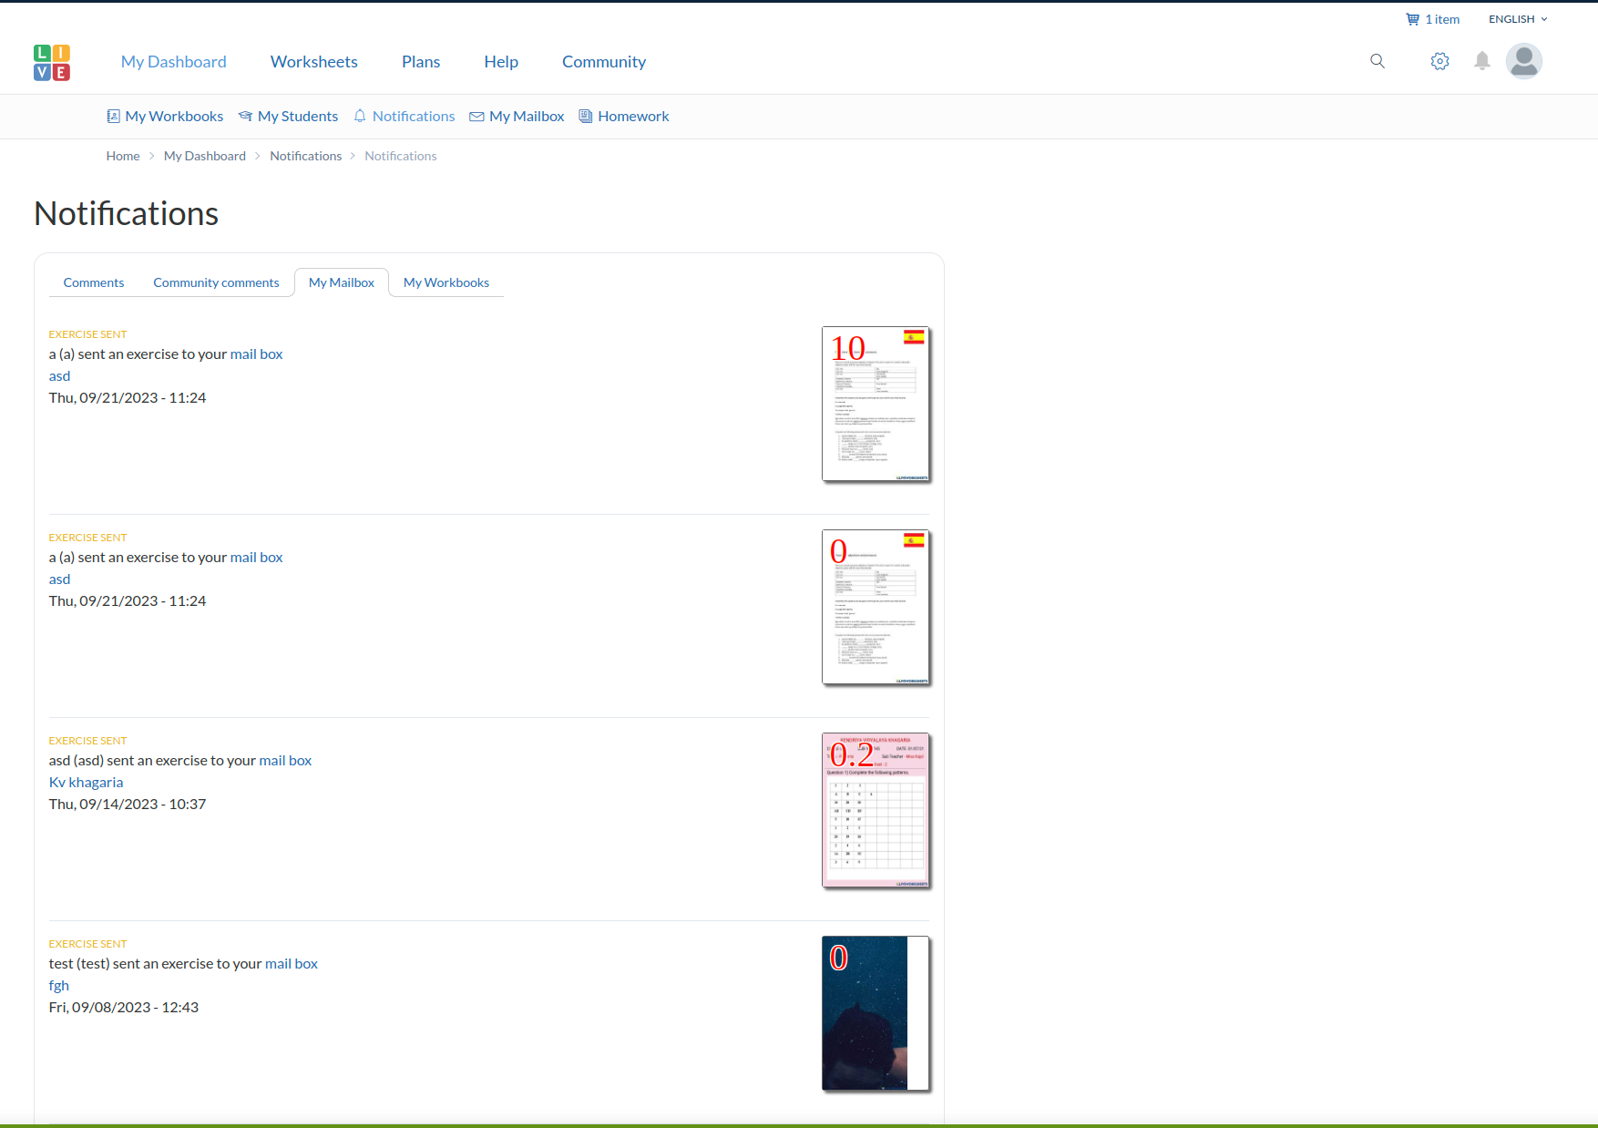
Task: Open the Worksheets menu
Action: click(313, 62)
